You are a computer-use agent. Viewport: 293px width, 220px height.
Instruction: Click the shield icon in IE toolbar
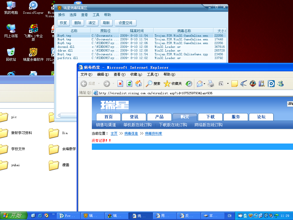[x=253, y=84]
